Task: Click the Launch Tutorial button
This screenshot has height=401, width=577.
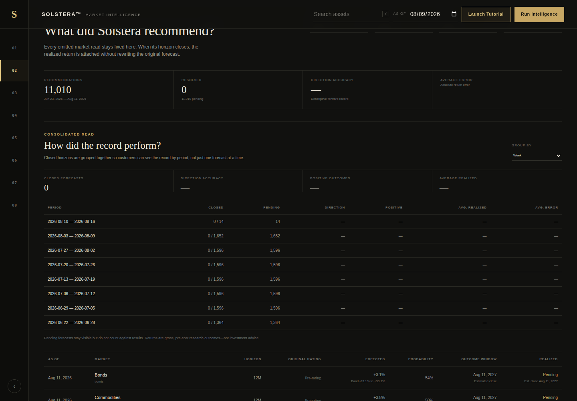Action: coord(486,14)
